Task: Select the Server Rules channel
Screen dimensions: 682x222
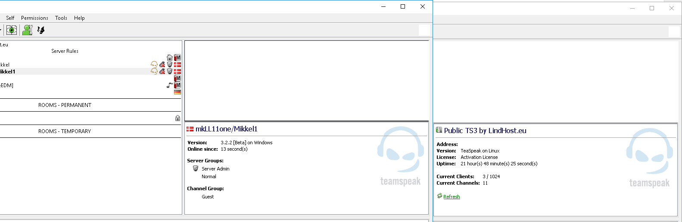Action: [x=65, y=51]
